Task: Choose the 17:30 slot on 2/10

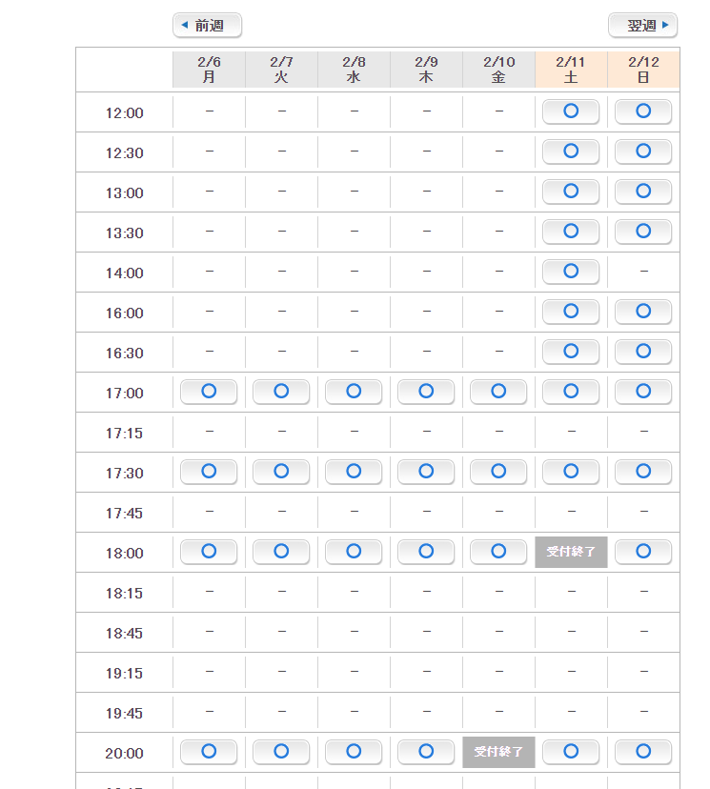Action: coord(498,472)
